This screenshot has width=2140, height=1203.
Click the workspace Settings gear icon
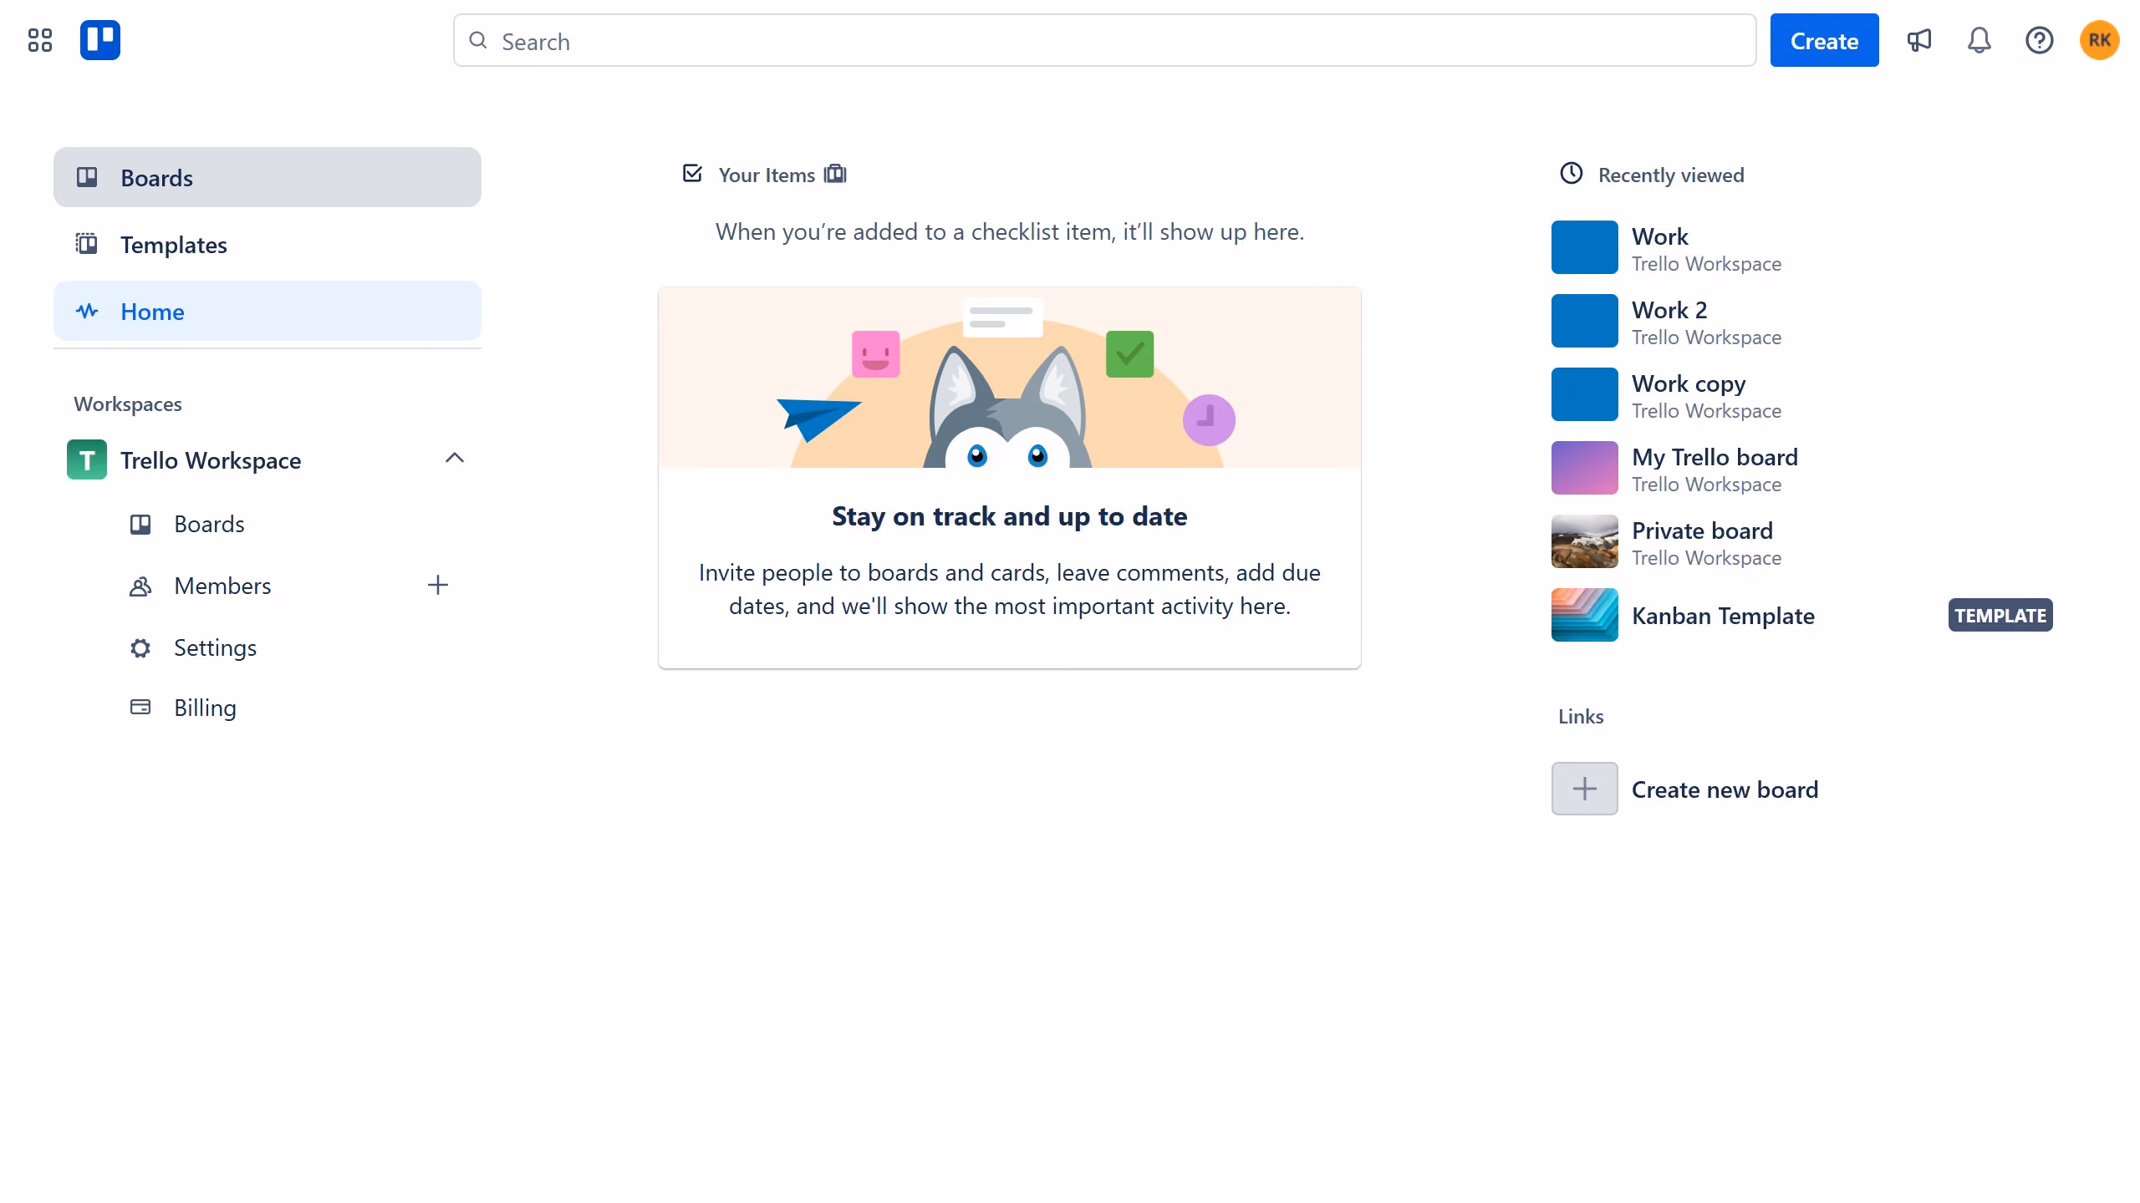(140, 647)
